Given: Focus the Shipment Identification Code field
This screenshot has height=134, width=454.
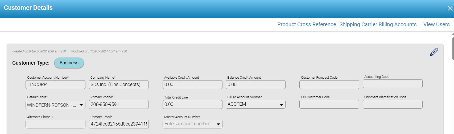Looking at the screenshot, I should tap(393, 104).
